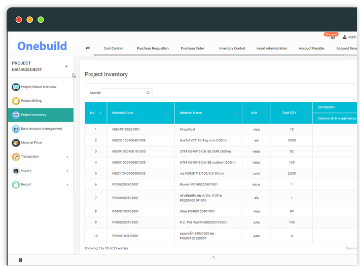
Task: Toggle sort order on the No. column
Action: 100,113
